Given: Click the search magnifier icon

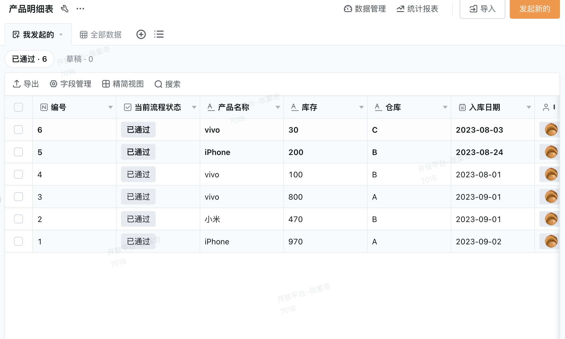Looking at the screenshot, I should pos(158,84).
